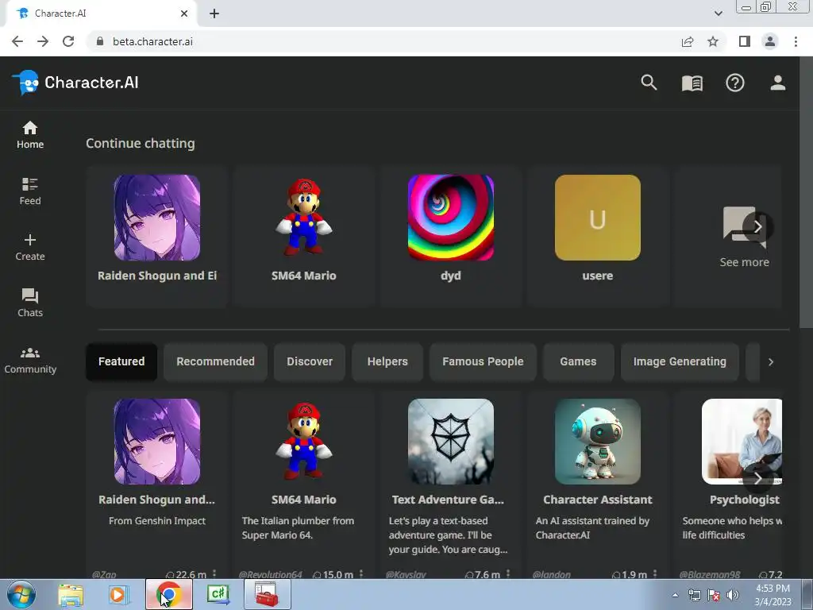This screenshot has width=813, height=610.
Task: Open the options dots on the Text Adventure Game card
Action: (x=508, y=573)
